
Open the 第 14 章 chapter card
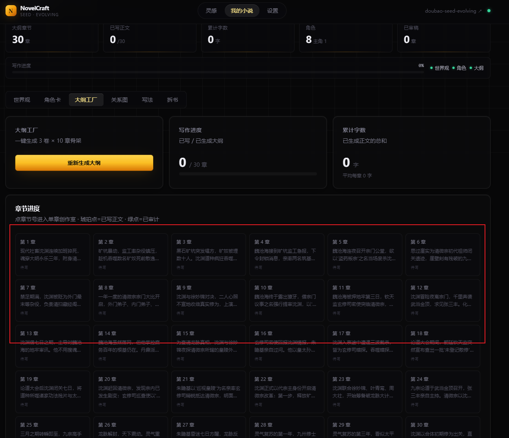pos(131,346)
